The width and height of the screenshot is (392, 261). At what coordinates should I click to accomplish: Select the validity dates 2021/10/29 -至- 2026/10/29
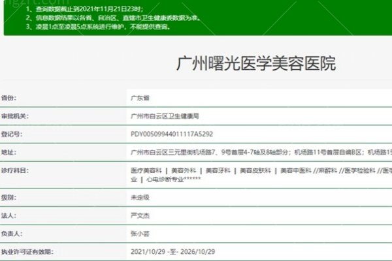[172, 252]
